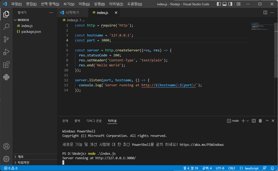Kill the terminal with trash icon
This screenshot has height=171, width=278.
(x=260, y=121)
